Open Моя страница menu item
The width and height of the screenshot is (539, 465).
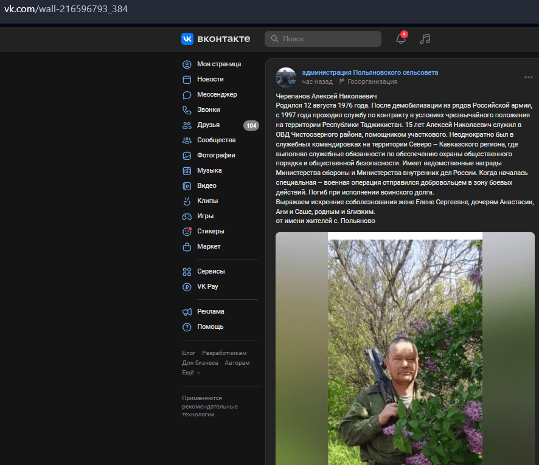[220, 64]
